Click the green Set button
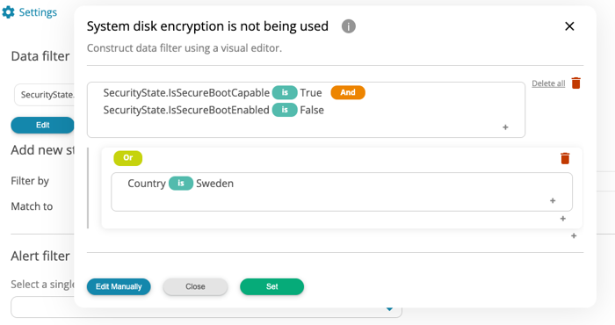Viewport: 615px width, 325px height. [x=271, y=286]
